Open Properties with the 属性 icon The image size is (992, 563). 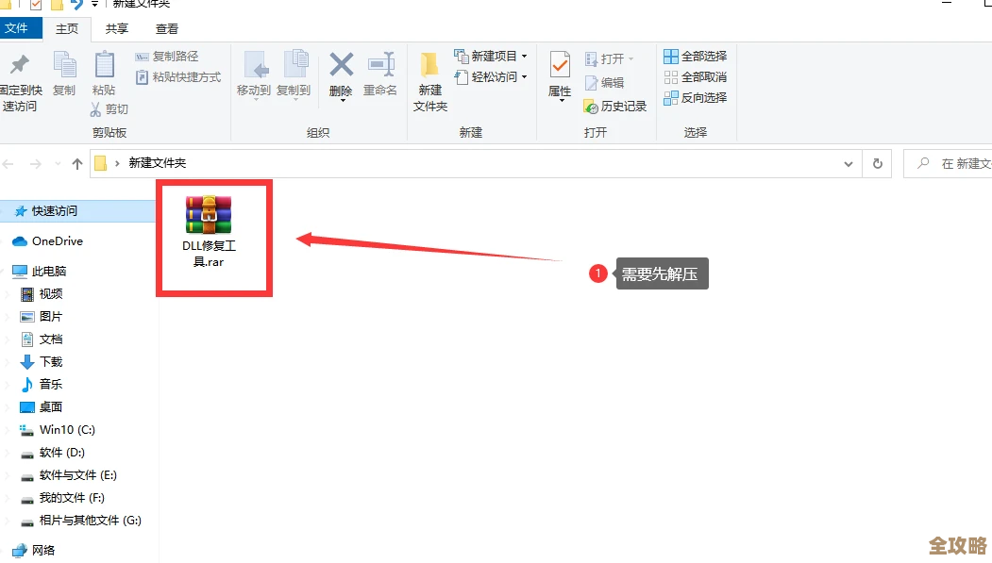pyautogui.click(x=560, y=75)
